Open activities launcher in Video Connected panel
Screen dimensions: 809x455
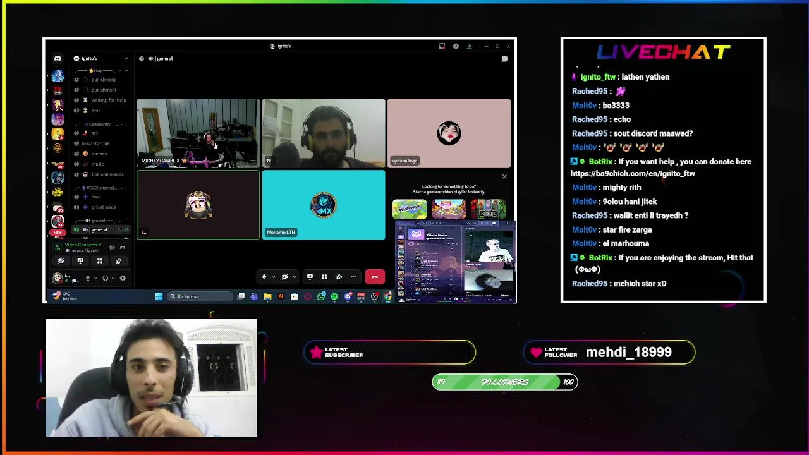(100, 261)
